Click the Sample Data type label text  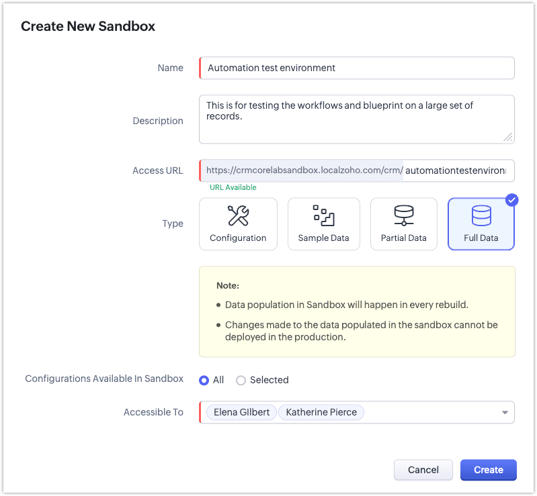pyautogui.click(x=323, y=238)
